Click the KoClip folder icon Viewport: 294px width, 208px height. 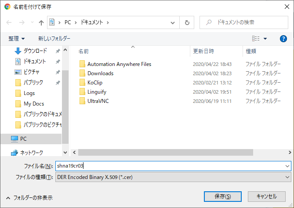point(82,82)
